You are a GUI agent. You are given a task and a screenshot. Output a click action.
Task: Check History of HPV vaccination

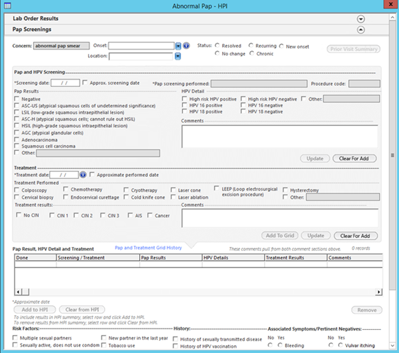(176, 346)
